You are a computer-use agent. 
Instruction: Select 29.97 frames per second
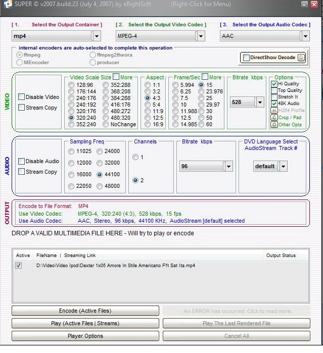coord(202,105)
